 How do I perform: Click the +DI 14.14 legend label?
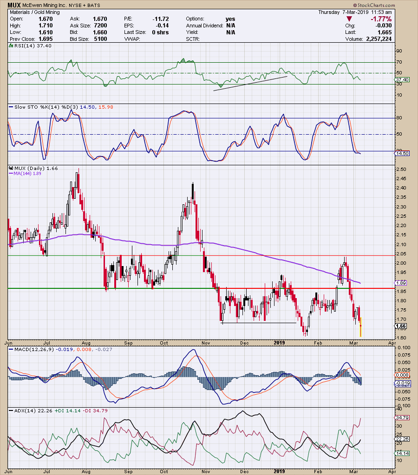(68, 411)
